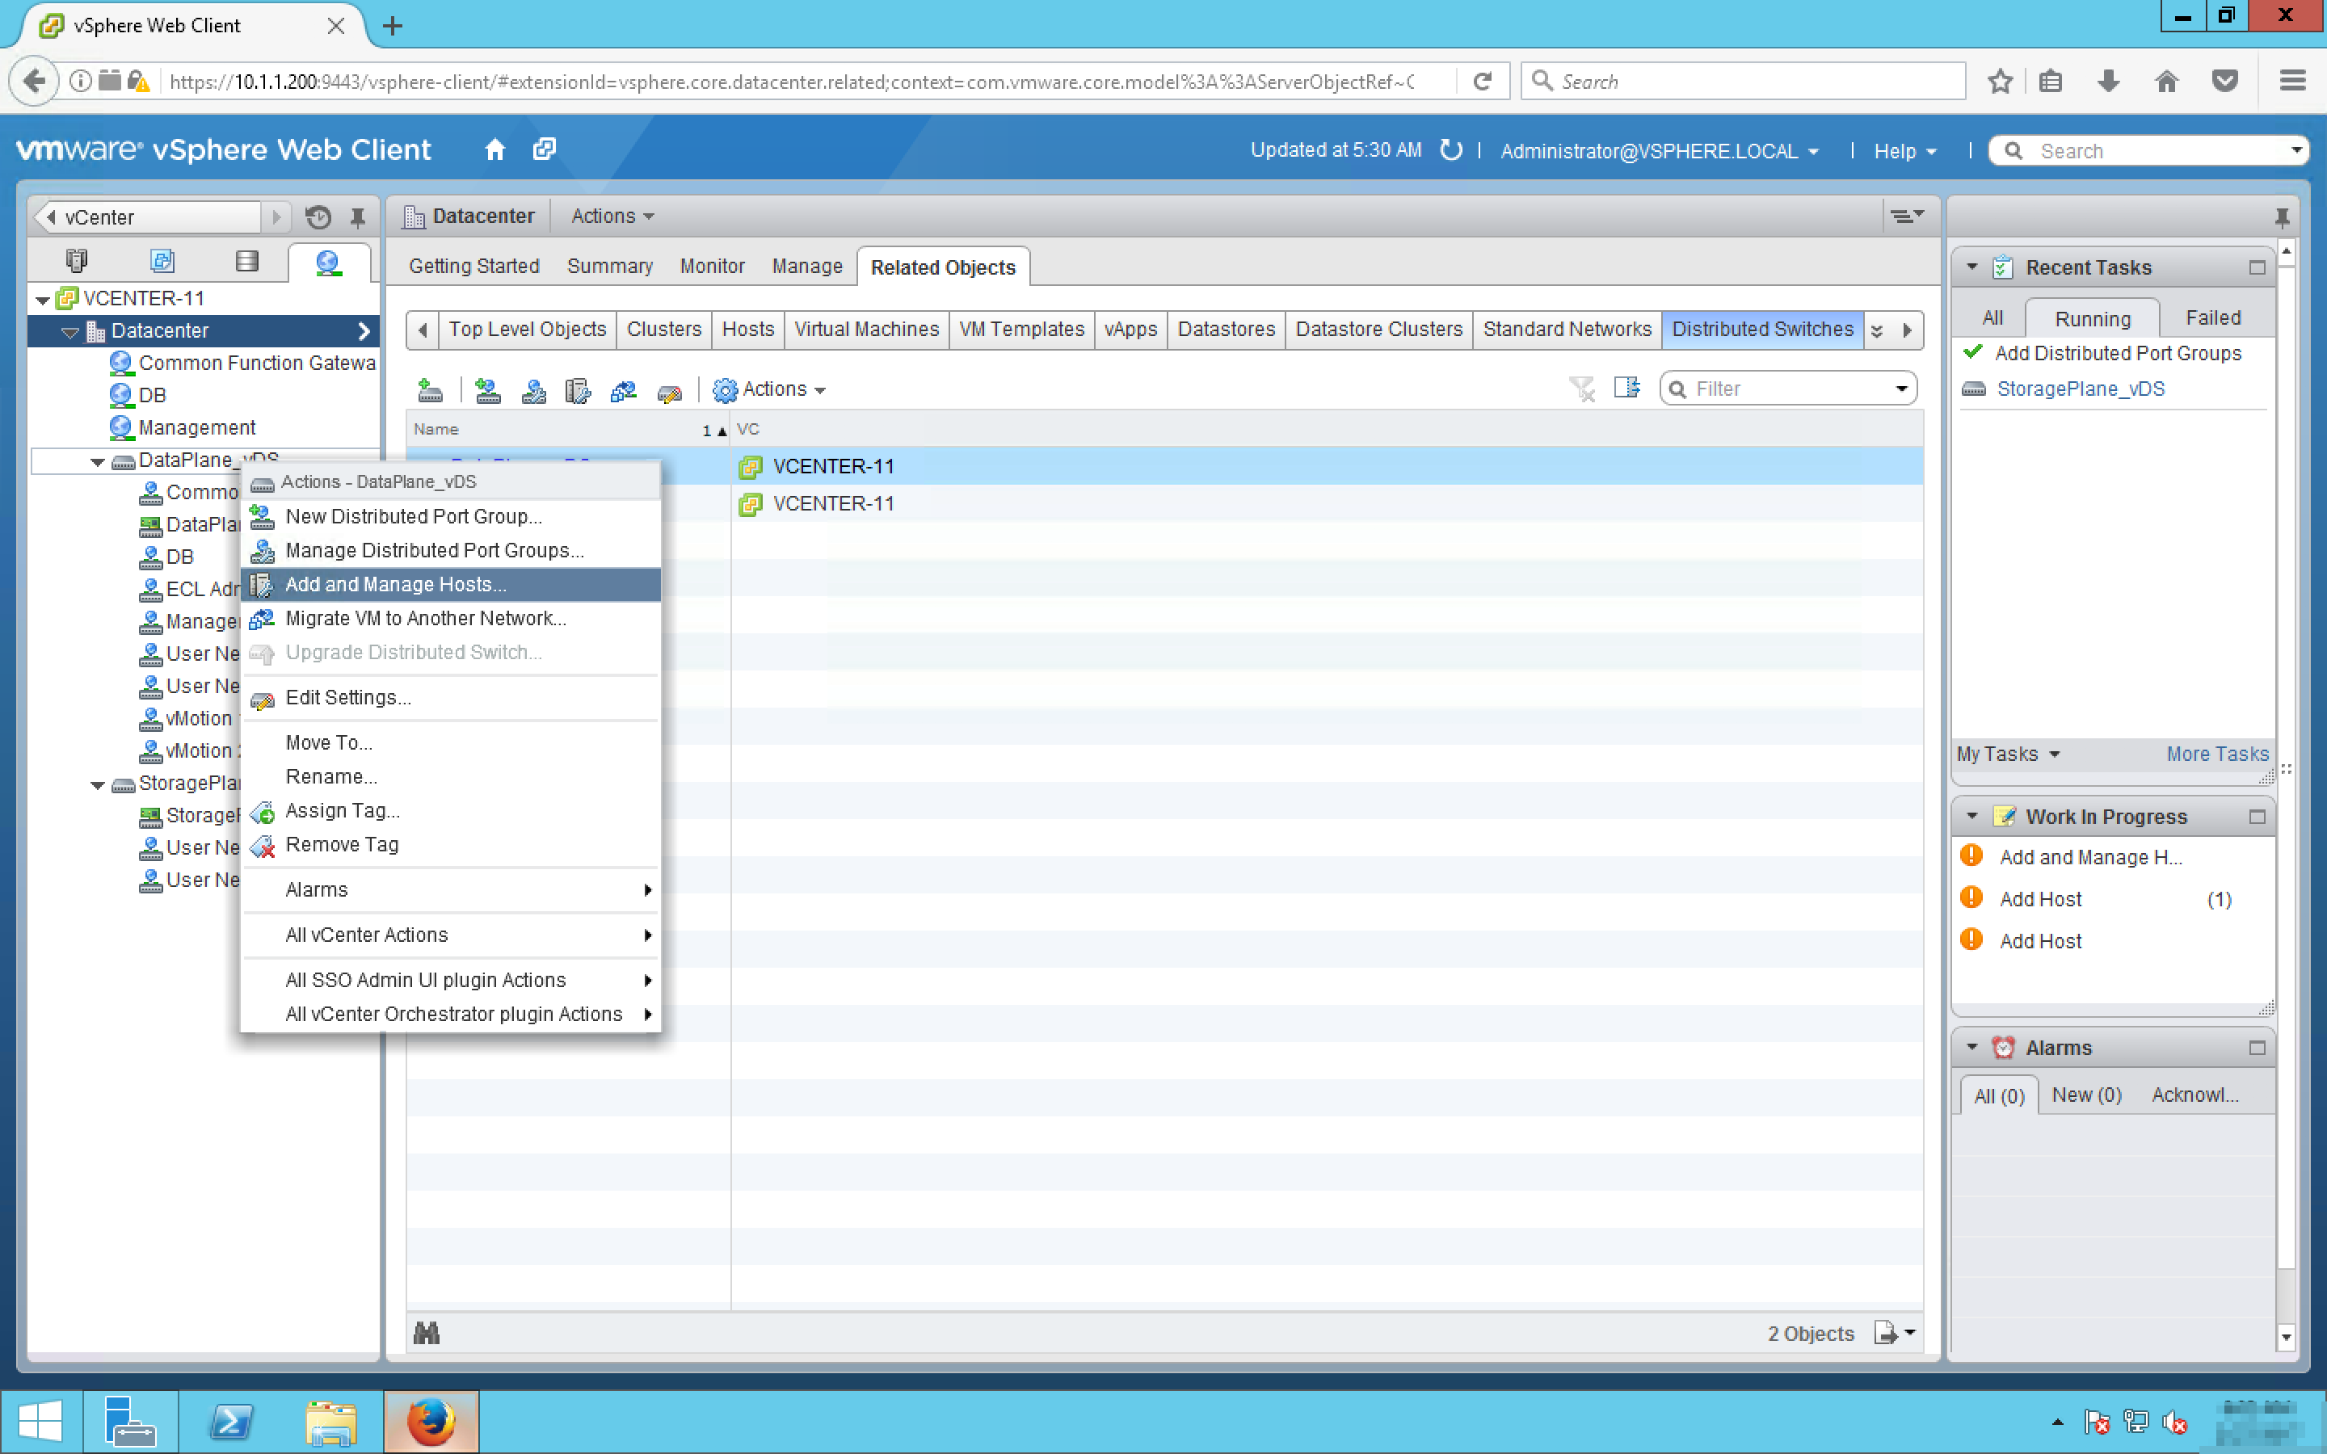Choose Edit Settings from context menu

(348, 697)
